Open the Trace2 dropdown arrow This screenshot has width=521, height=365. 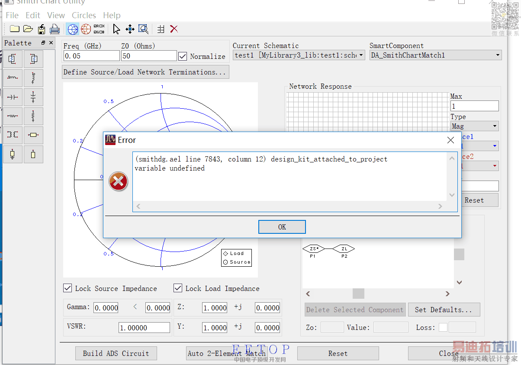click(495, 166)
